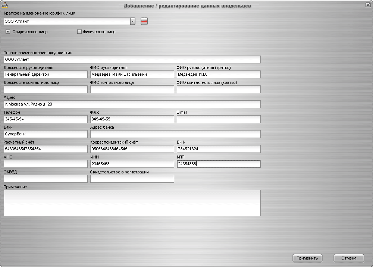This screenshot has width=373, height=267.
Task: Click the ФИО руководителя (кратко) field
Action: 219,75
